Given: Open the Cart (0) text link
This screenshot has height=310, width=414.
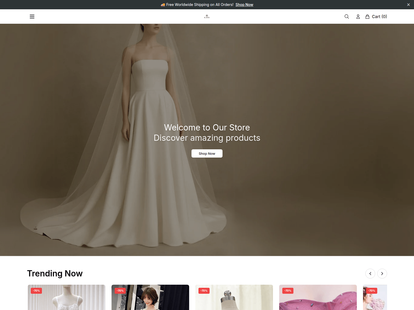Looking at the screenshot, I should pyautogui.click(x=379, y=17).
